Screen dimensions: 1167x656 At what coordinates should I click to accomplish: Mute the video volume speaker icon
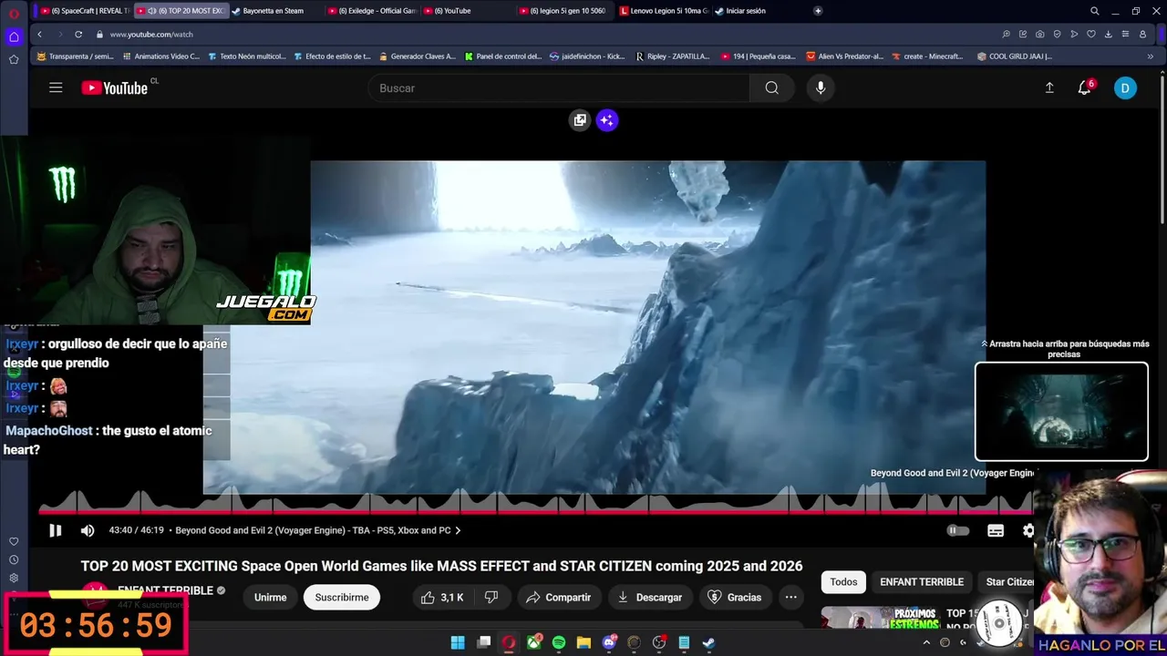88,530
